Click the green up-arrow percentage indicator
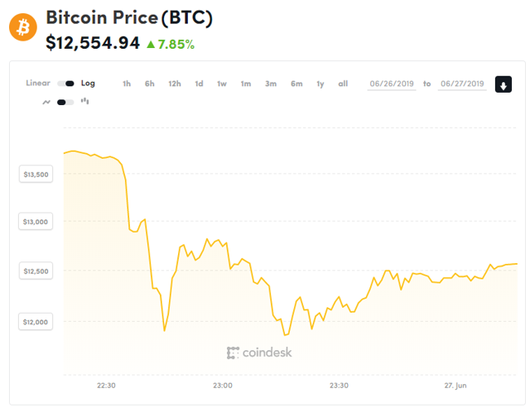The image size is (530, 408). [x=171, y=44]
